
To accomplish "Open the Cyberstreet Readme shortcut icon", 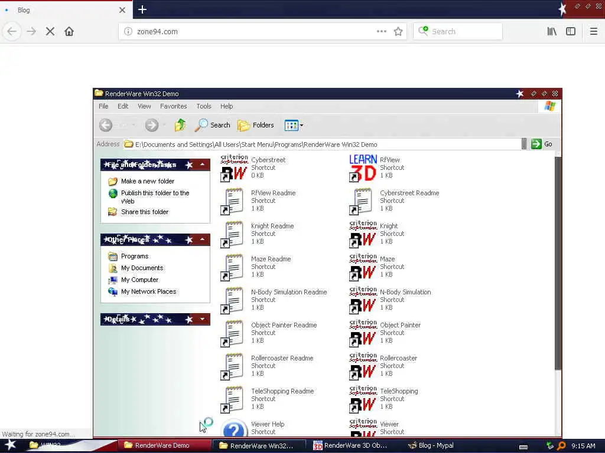I will pos(361,201).
